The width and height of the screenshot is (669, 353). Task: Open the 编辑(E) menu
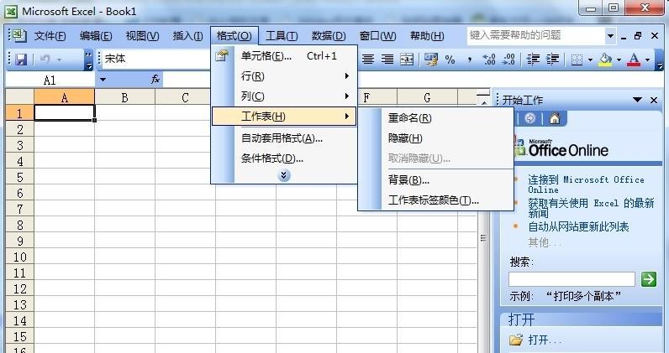[96, 36]
